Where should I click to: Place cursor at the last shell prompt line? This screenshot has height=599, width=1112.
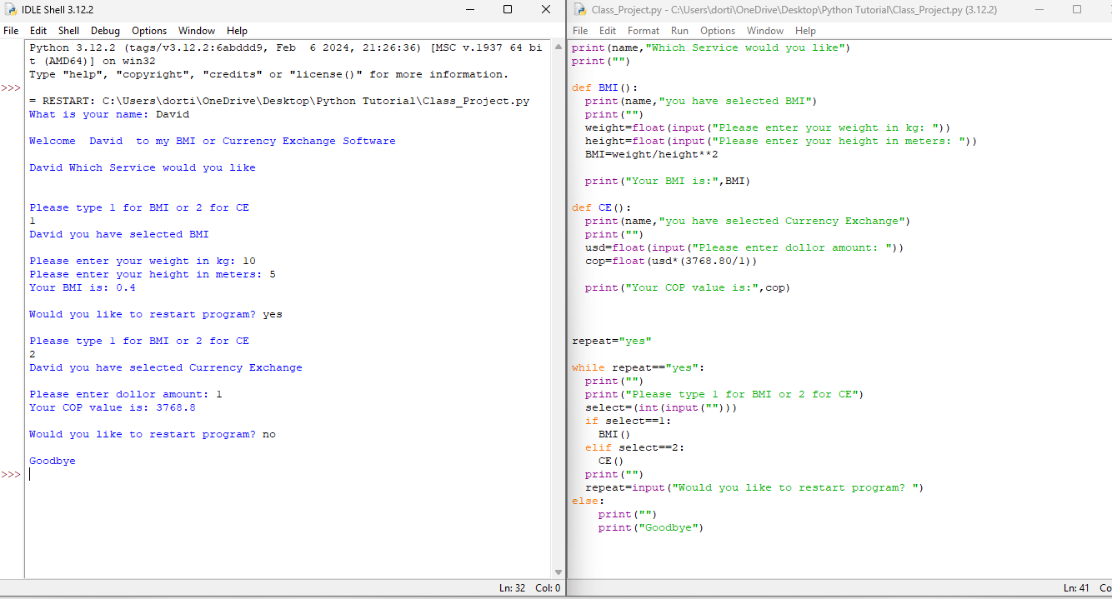click(x=288, y=474)
